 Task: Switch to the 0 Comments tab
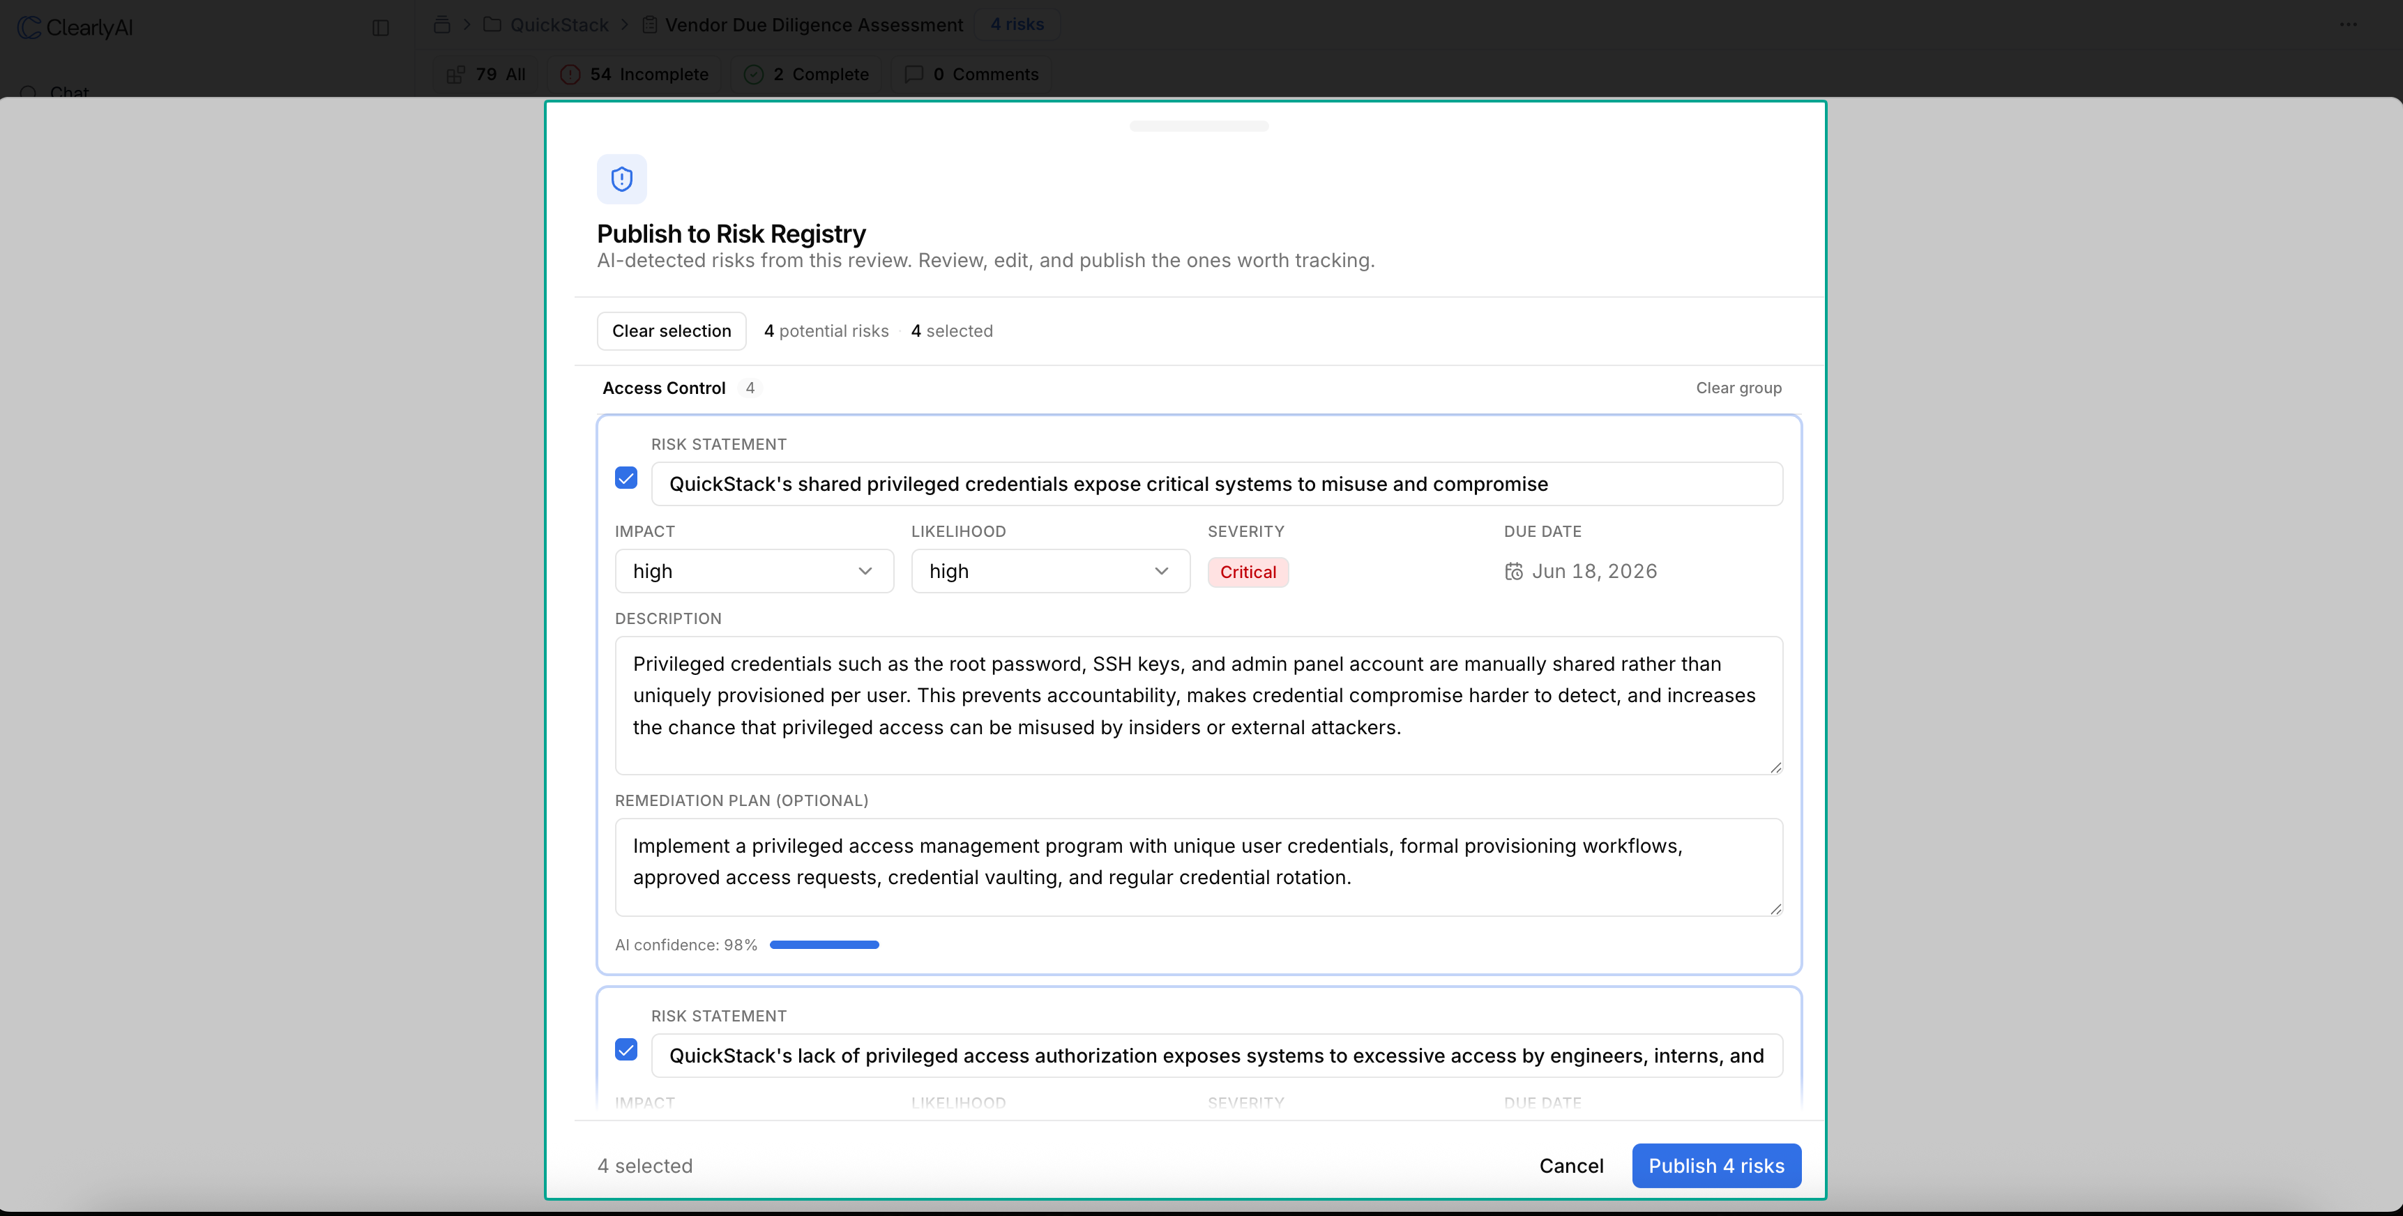[x=971, y=75]
